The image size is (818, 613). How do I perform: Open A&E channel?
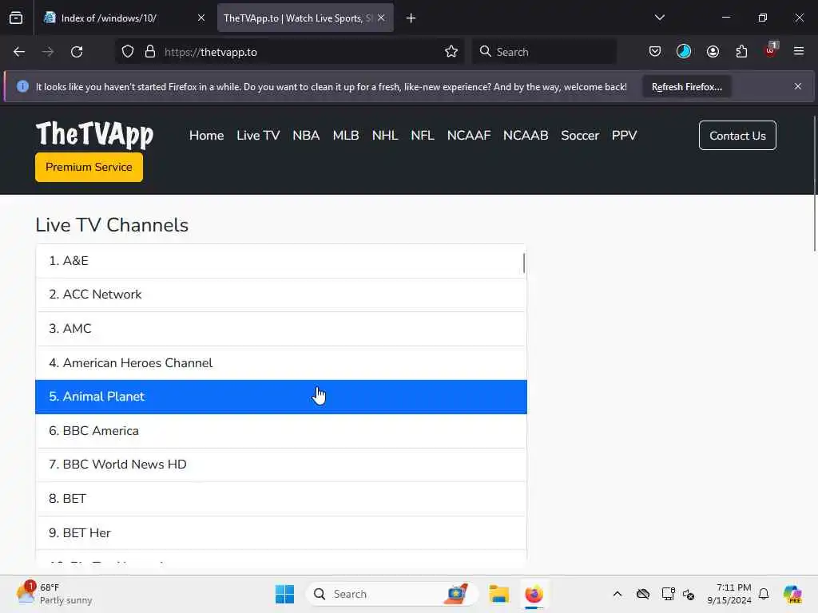(280, 261)
